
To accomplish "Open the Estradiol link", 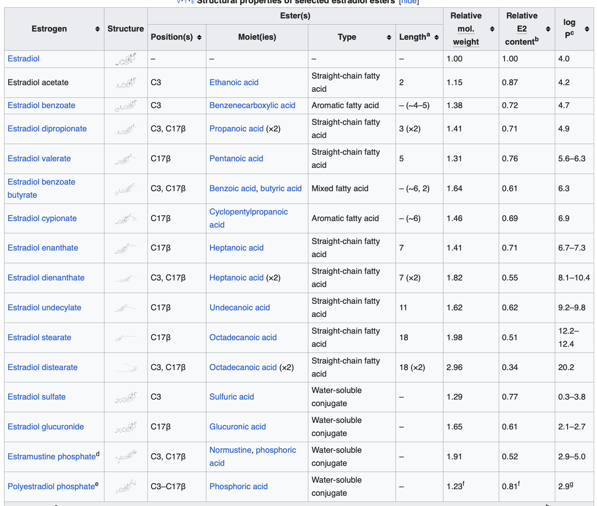I will click(23, 59).
